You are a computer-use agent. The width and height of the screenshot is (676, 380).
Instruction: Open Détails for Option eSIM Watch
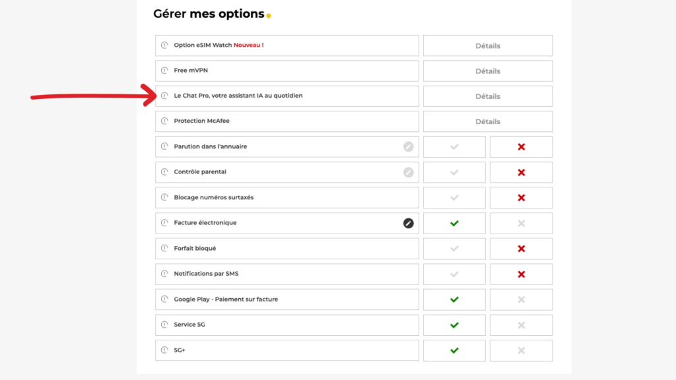[487, 45]
